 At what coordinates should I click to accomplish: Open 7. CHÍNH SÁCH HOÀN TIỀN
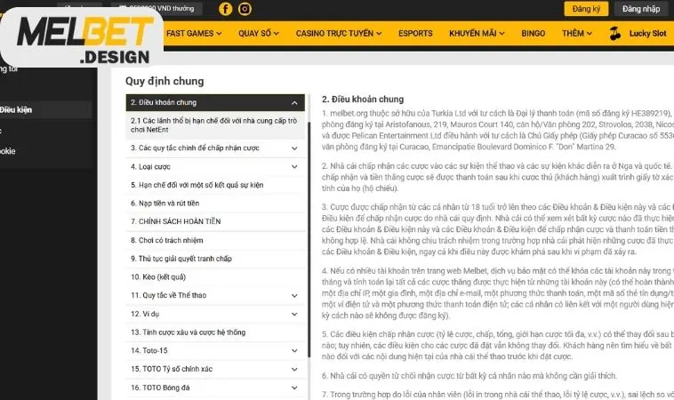[x=215, y=221]
